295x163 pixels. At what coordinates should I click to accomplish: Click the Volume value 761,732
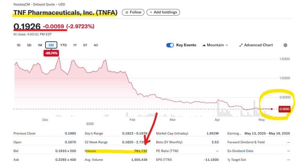coord(141,151)
